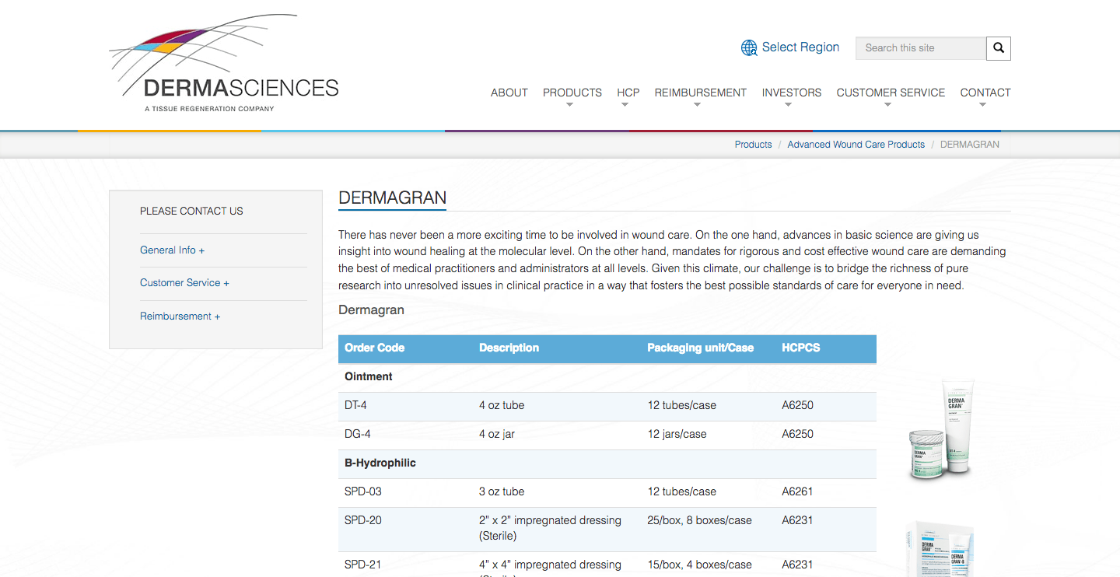Click the 15/box, 4 boxes/case cell
This screenshot has width=1120, height=577.
pyautogui.click(x=699, y=565)
